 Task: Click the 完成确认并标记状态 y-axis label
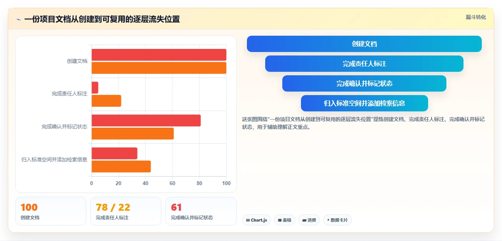[65, 127]
